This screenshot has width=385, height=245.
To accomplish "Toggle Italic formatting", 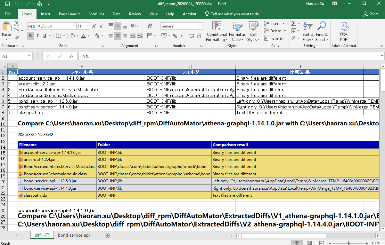I will click(x=38, y=36).
